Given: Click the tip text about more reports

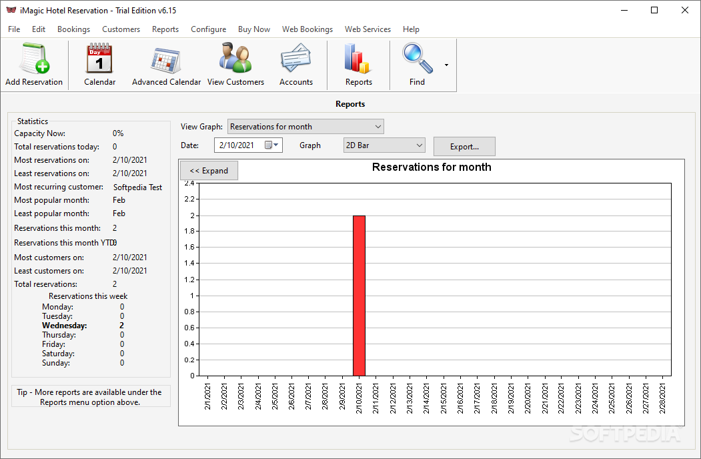Looking at the screenshot, I should coord(90,397).
